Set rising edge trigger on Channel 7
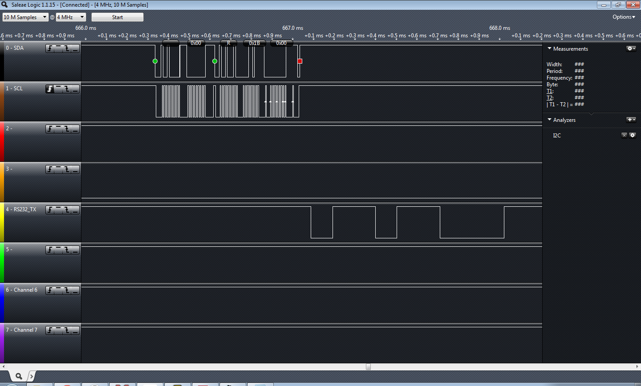Screen dimensions: 641x386 click(50, 330)
